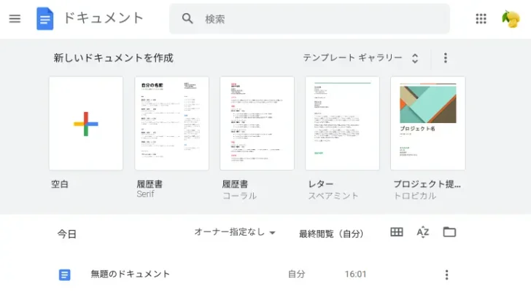Click the 最終閲覧(自分) column header
Screen dimensions: 531x302
(331, 234)
